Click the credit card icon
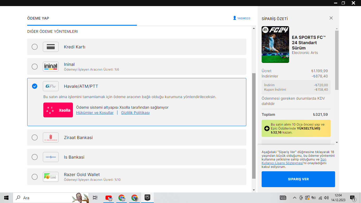 (x=51, y=47)
